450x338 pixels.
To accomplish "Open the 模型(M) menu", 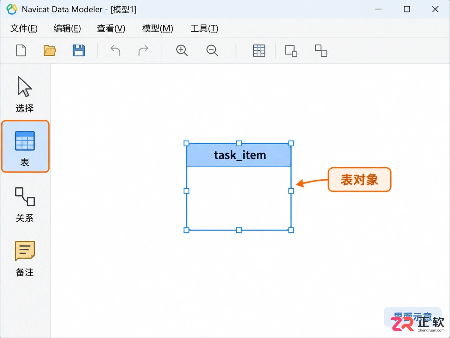I will 157,28.
